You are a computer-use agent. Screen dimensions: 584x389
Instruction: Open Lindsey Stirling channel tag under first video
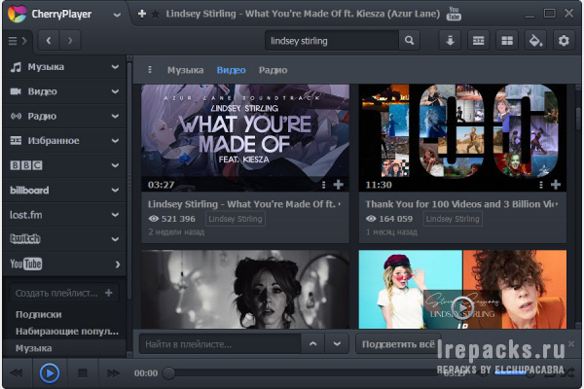(236, 219)
